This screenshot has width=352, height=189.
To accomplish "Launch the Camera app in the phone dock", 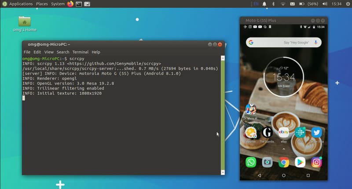I will (x=267, y=162).
